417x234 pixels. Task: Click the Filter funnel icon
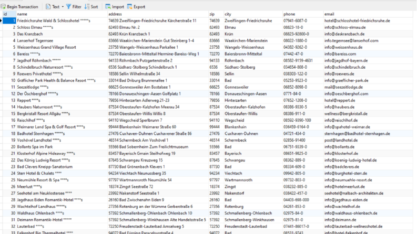point(68,7)
